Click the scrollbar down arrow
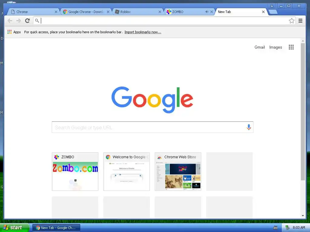This screenshot has width=310, height=232. point(303,216)
